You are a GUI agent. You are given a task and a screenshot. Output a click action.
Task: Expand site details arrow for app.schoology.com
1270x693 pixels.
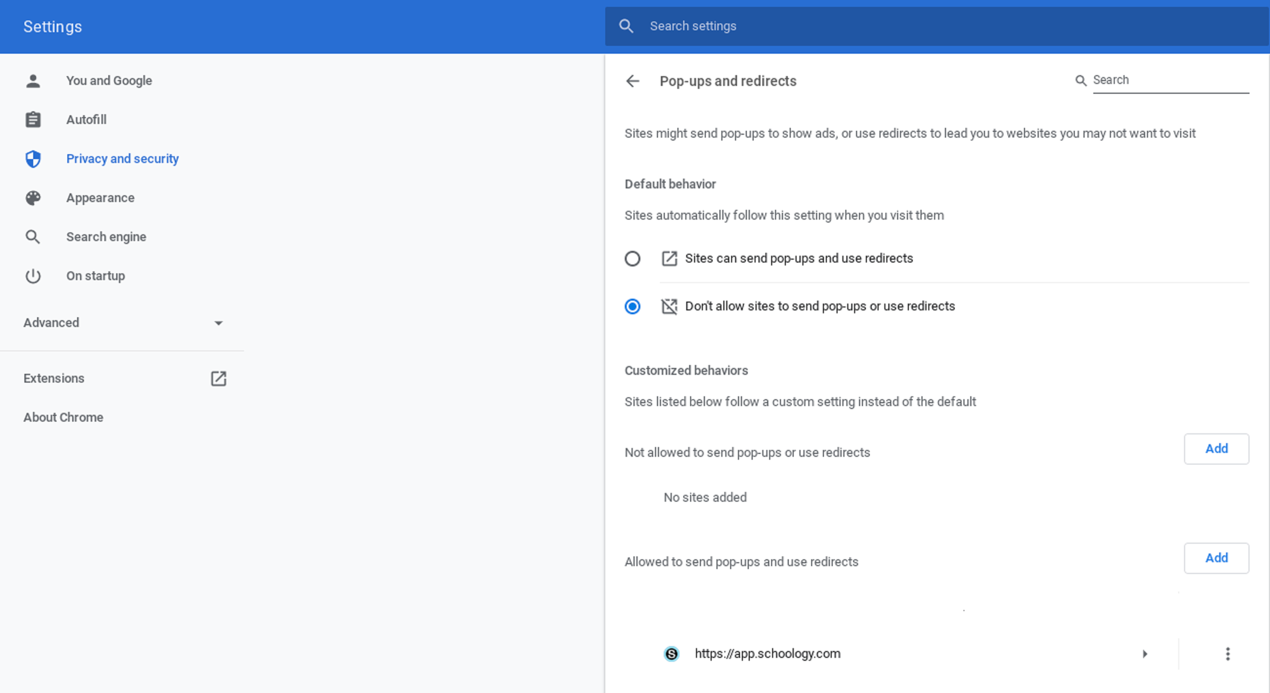(x=1145, y=654)
